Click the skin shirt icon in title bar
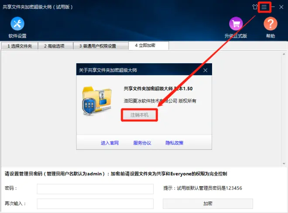Screen dimensions: 288x213 pos(255,7)
